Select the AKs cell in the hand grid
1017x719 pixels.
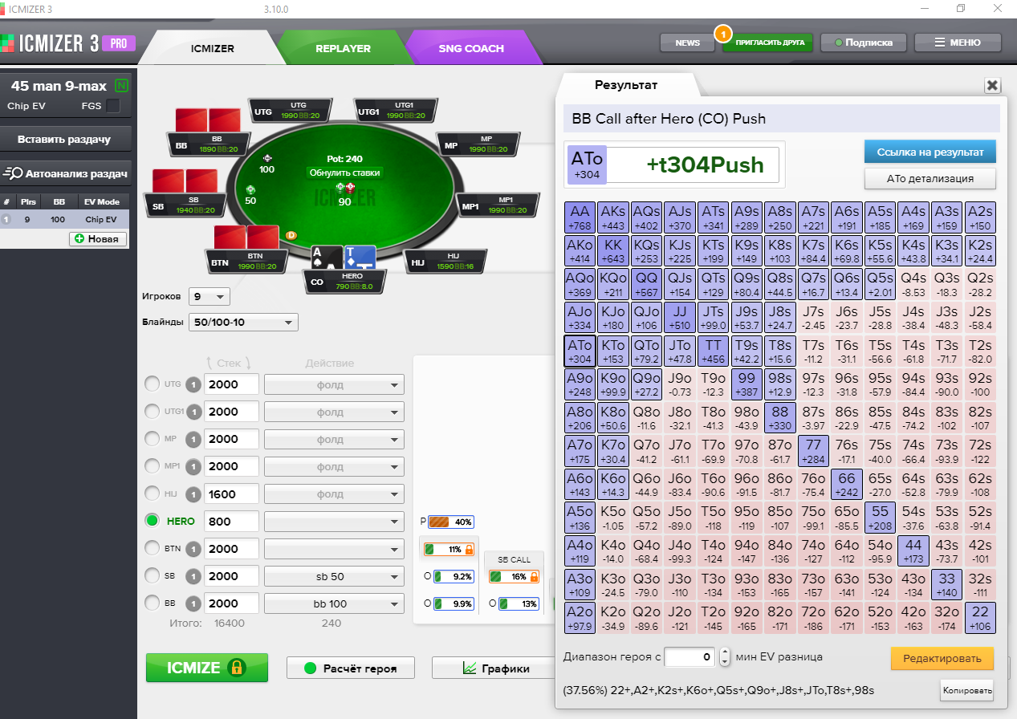click(x=613, y=217)
